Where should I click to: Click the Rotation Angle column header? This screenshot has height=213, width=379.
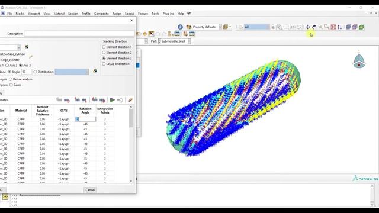85,111
